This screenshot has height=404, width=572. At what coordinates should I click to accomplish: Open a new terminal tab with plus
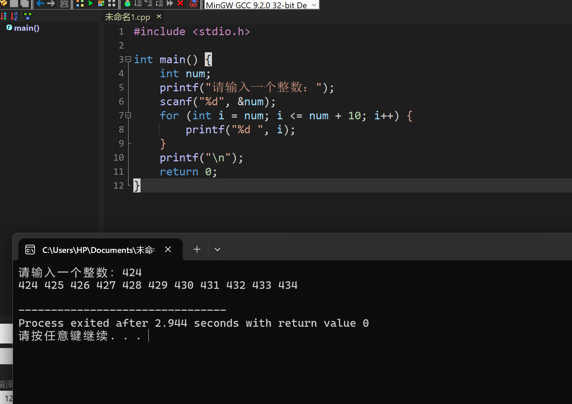pos(197,250)
